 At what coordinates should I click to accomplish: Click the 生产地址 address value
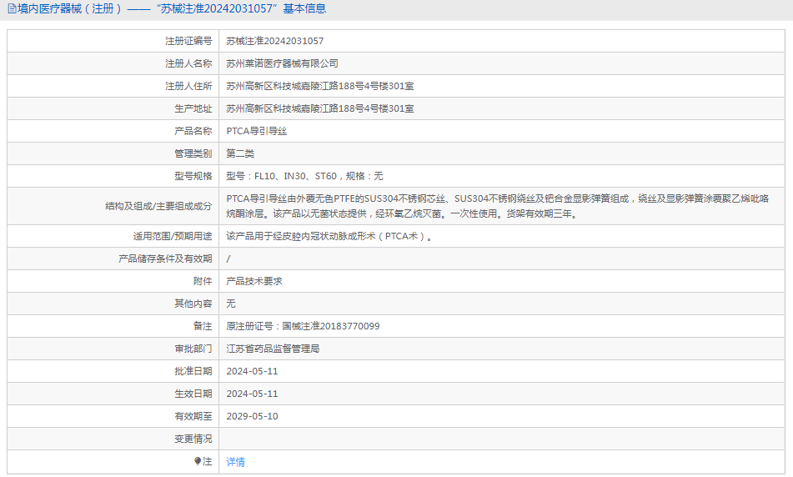click(319, 108)
